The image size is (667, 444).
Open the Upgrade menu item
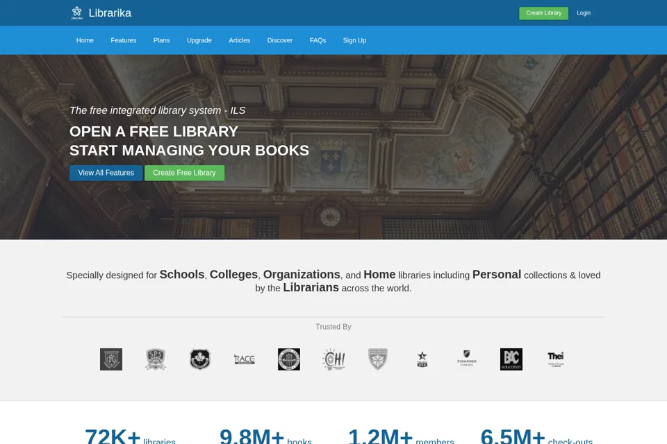pos(199,40)
